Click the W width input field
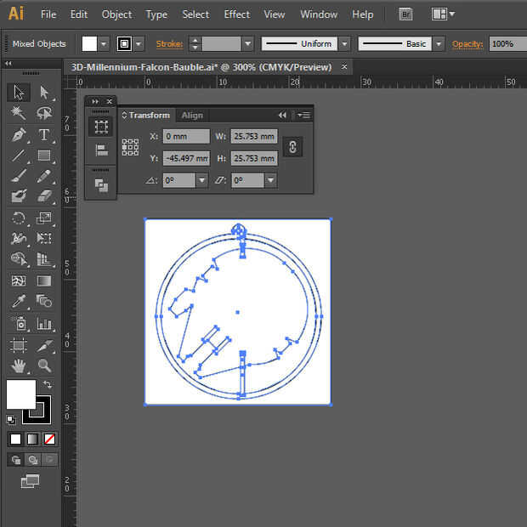Viewport: 527px width, 527px height. click(x=253, y=136)
